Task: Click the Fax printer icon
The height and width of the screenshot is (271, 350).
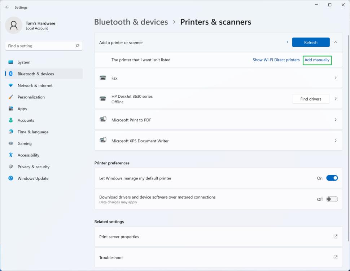Action: pos(103,78)
